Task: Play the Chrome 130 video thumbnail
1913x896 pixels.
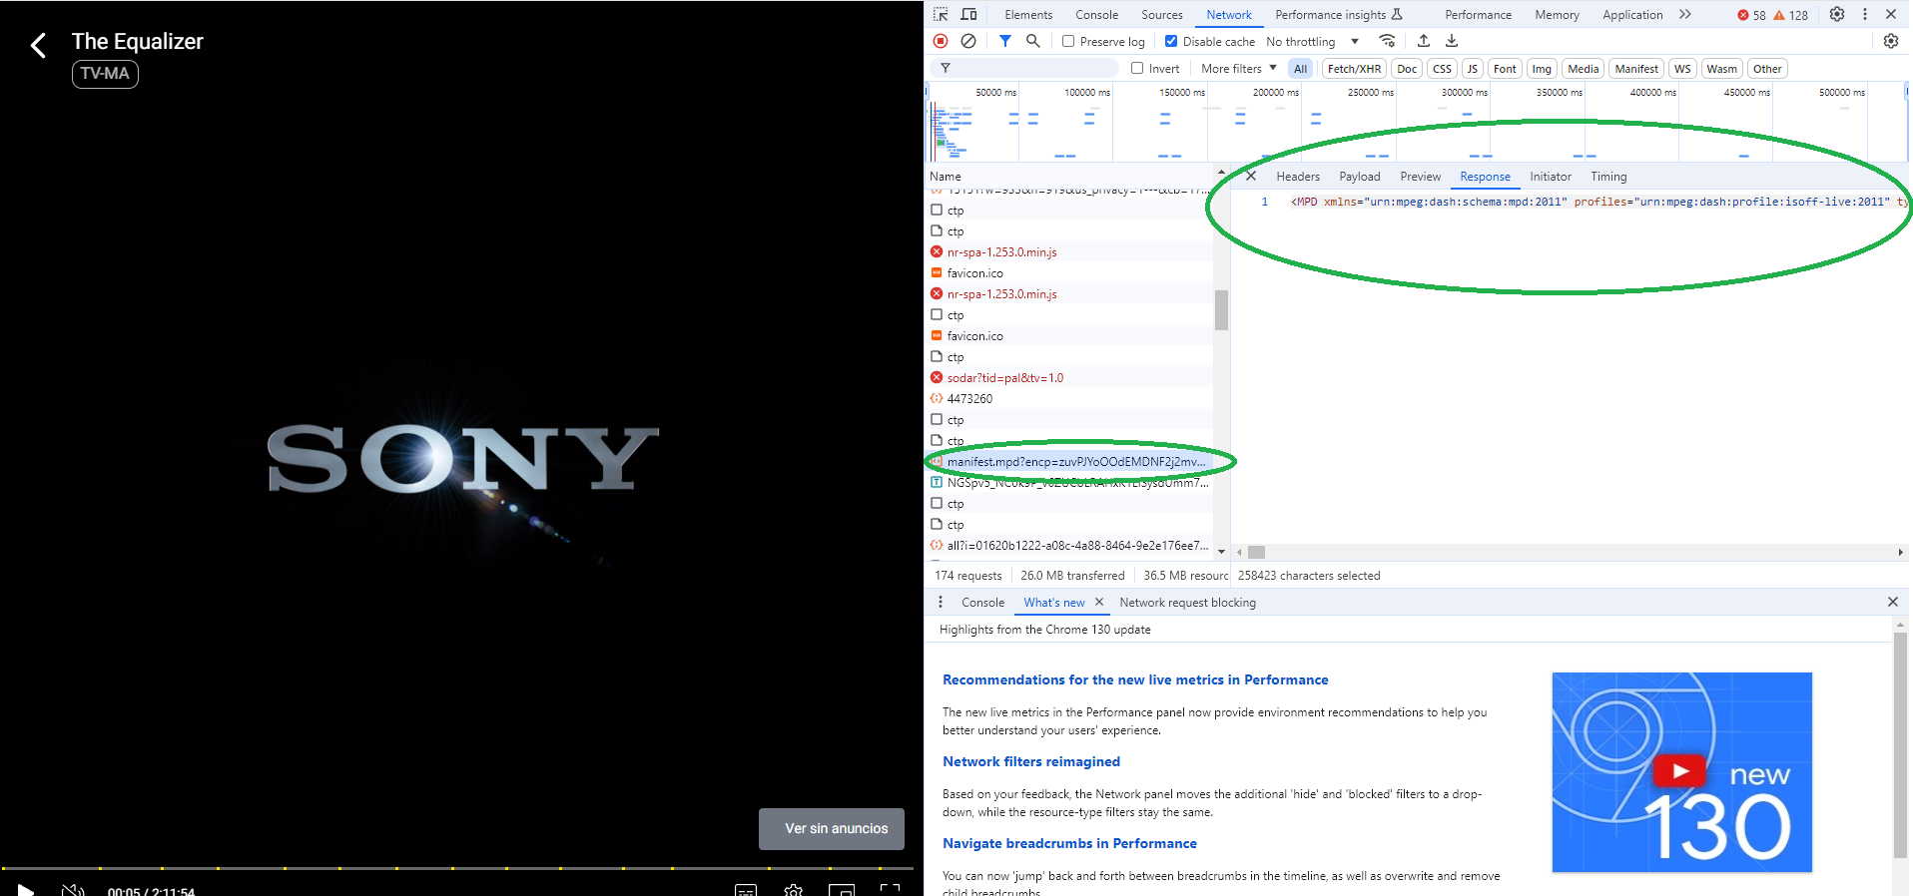Action: click(x=1681, y=771)
